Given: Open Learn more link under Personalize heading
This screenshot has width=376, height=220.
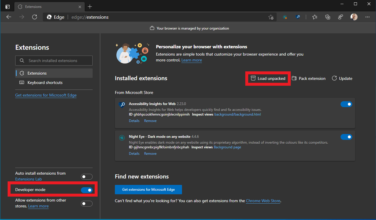Looking at the screenshot, I should (192, 60).
